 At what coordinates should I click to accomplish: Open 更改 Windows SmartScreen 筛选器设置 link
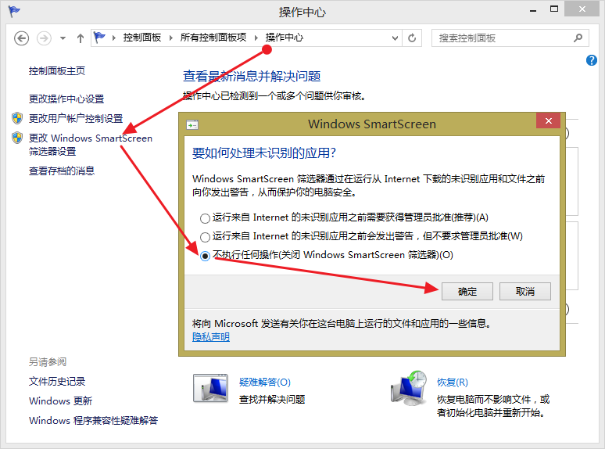point(91,145)
